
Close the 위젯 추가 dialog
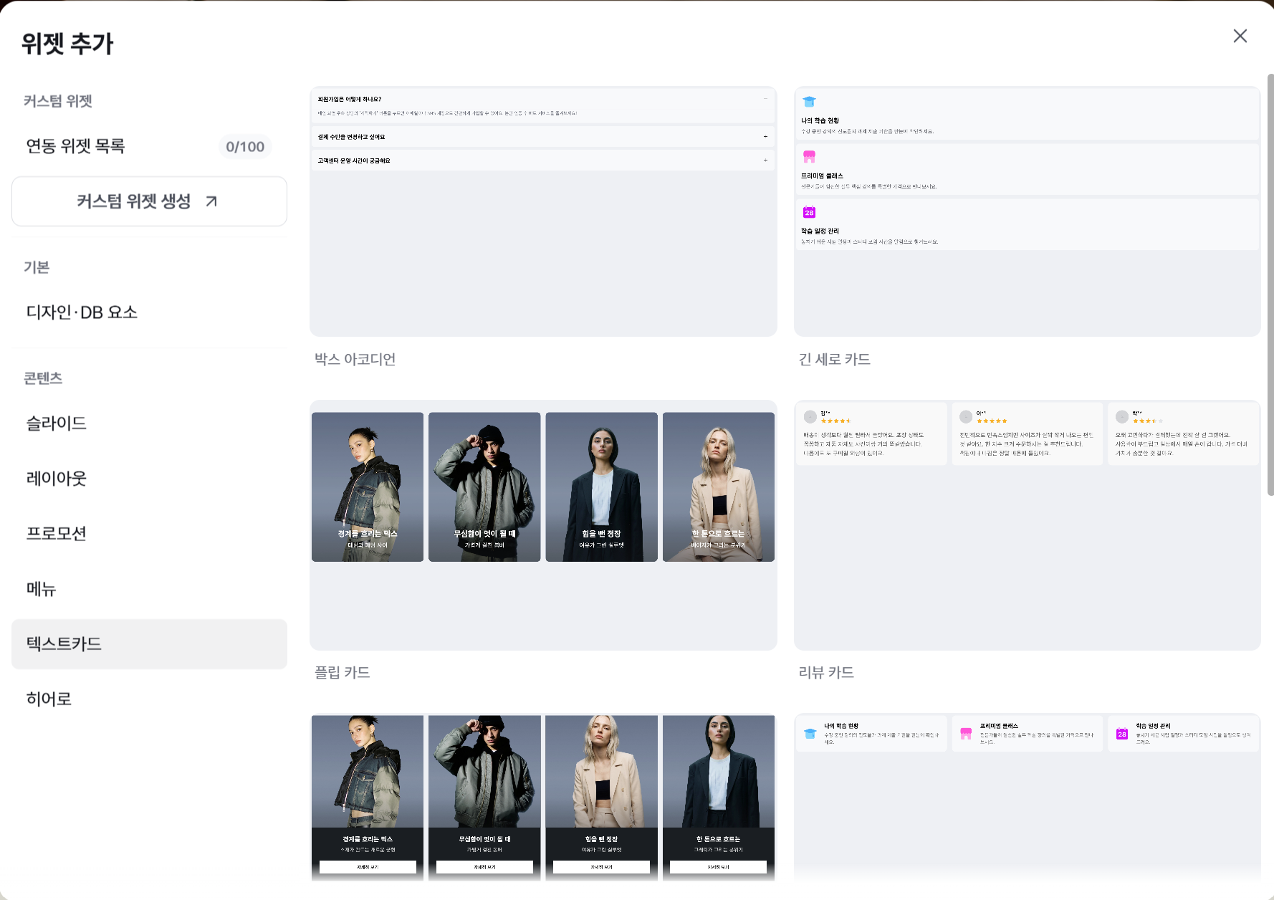1240,36
